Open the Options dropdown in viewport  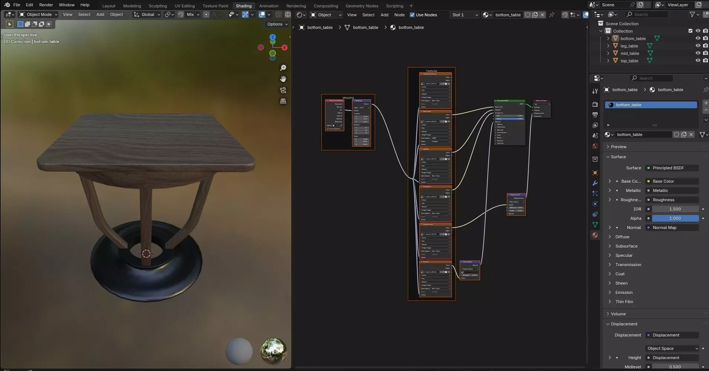point(278,24)
